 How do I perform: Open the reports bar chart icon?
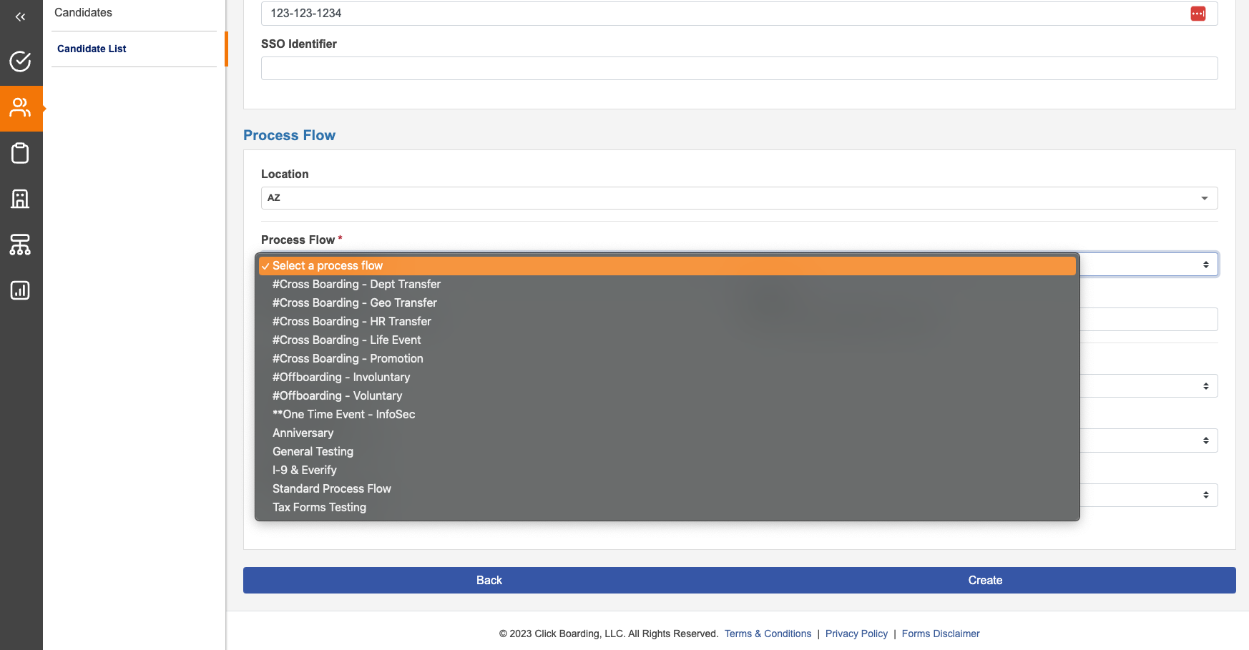pyautogui.click(x=21, y=290)
